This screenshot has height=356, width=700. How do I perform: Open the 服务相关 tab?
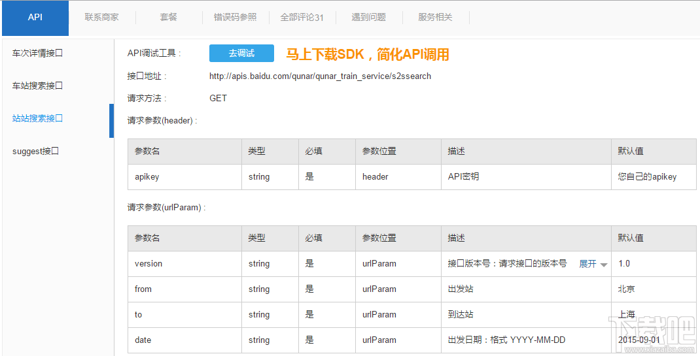tap(435, 18)
